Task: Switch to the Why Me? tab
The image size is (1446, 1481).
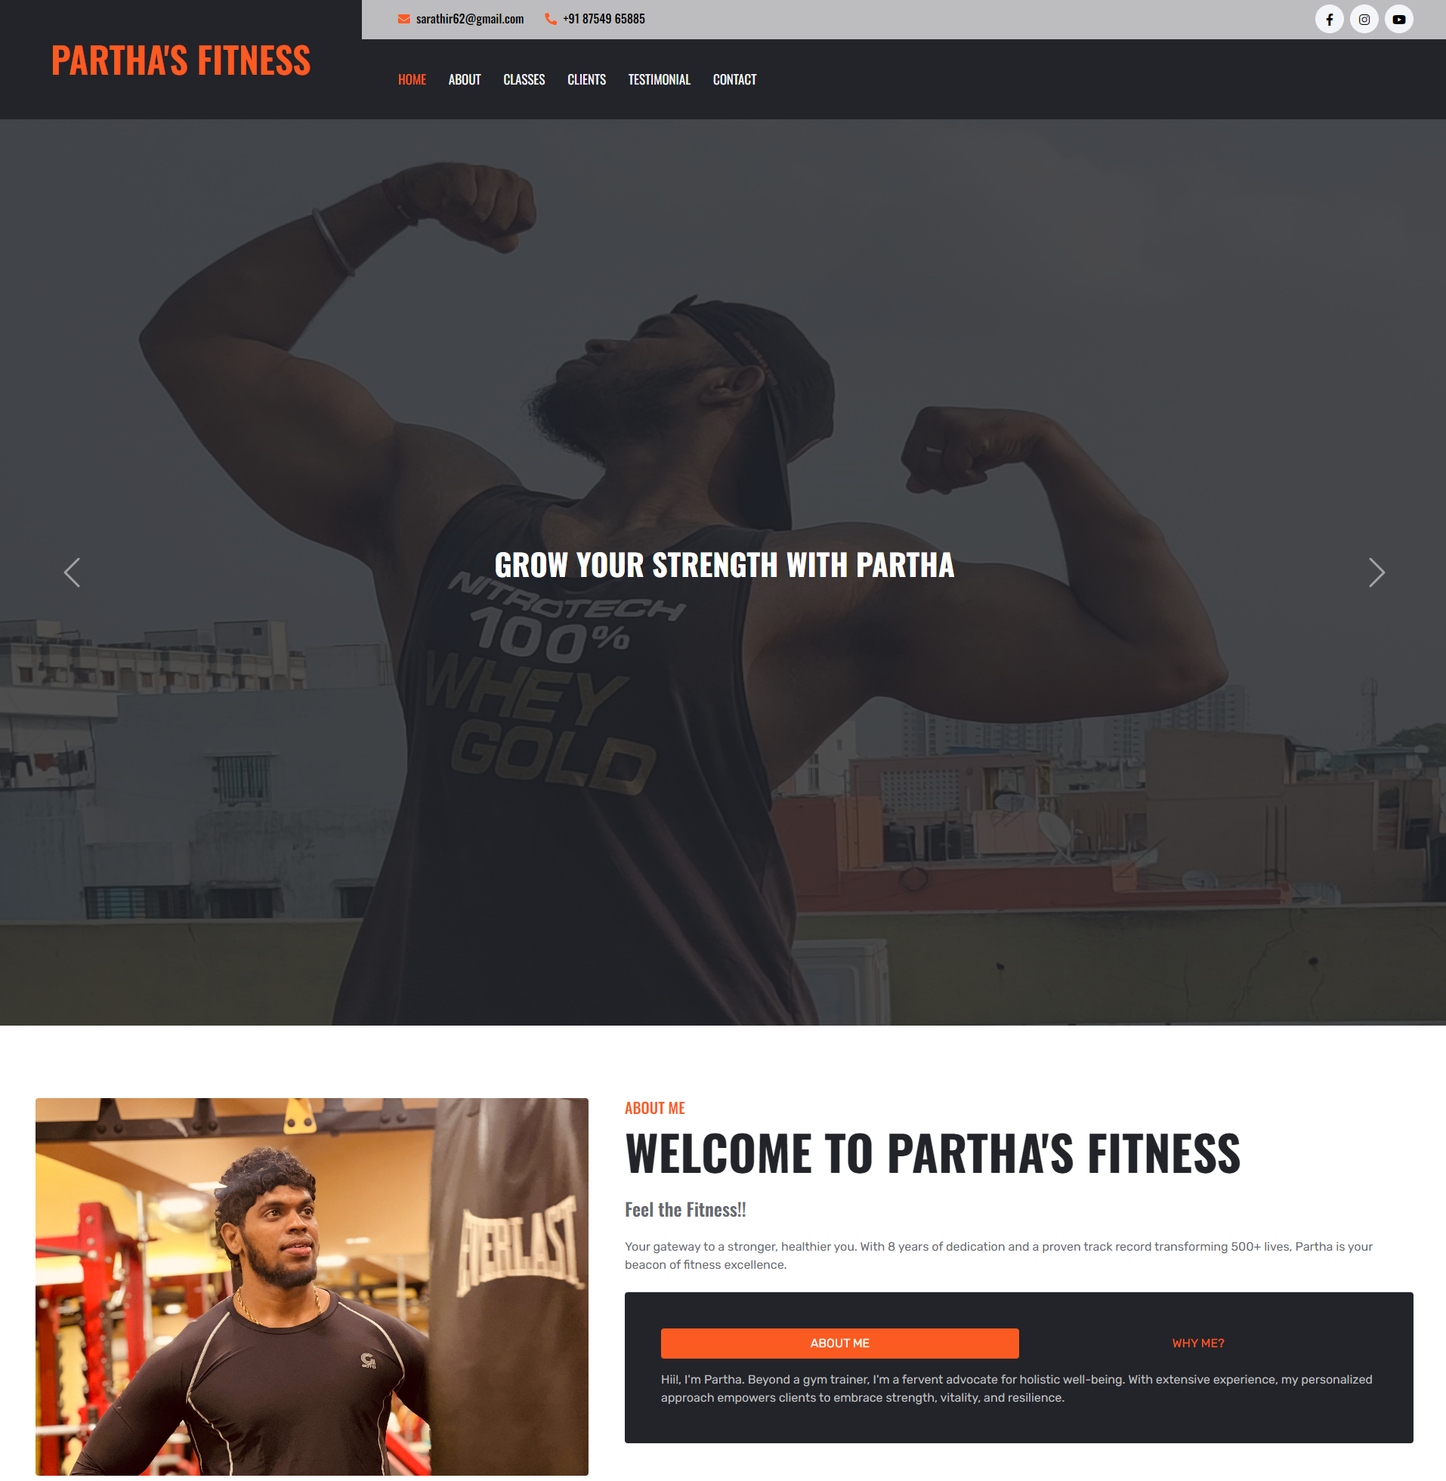Action: tap(1197, 1343)
